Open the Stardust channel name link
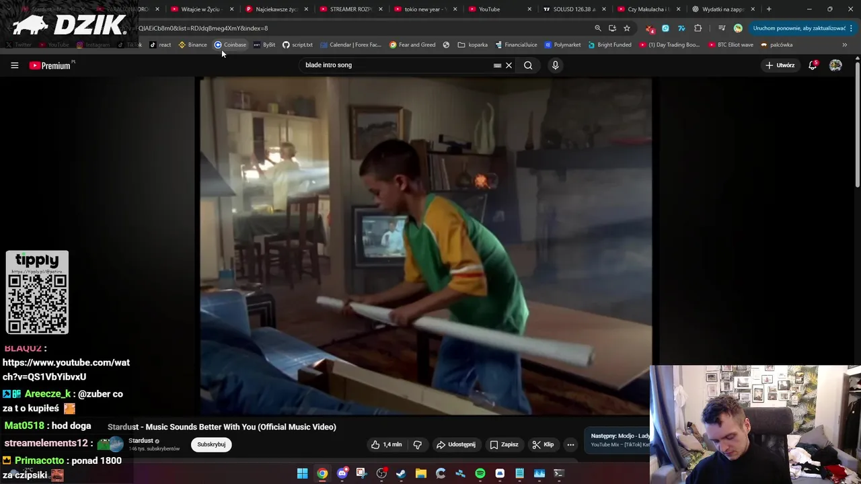The width and height of the screenshot is (861, 484). tap(141, 441)
